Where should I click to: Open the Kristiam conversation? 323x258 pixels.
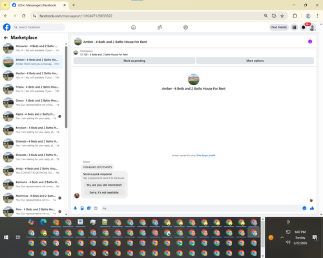[32, 130]
